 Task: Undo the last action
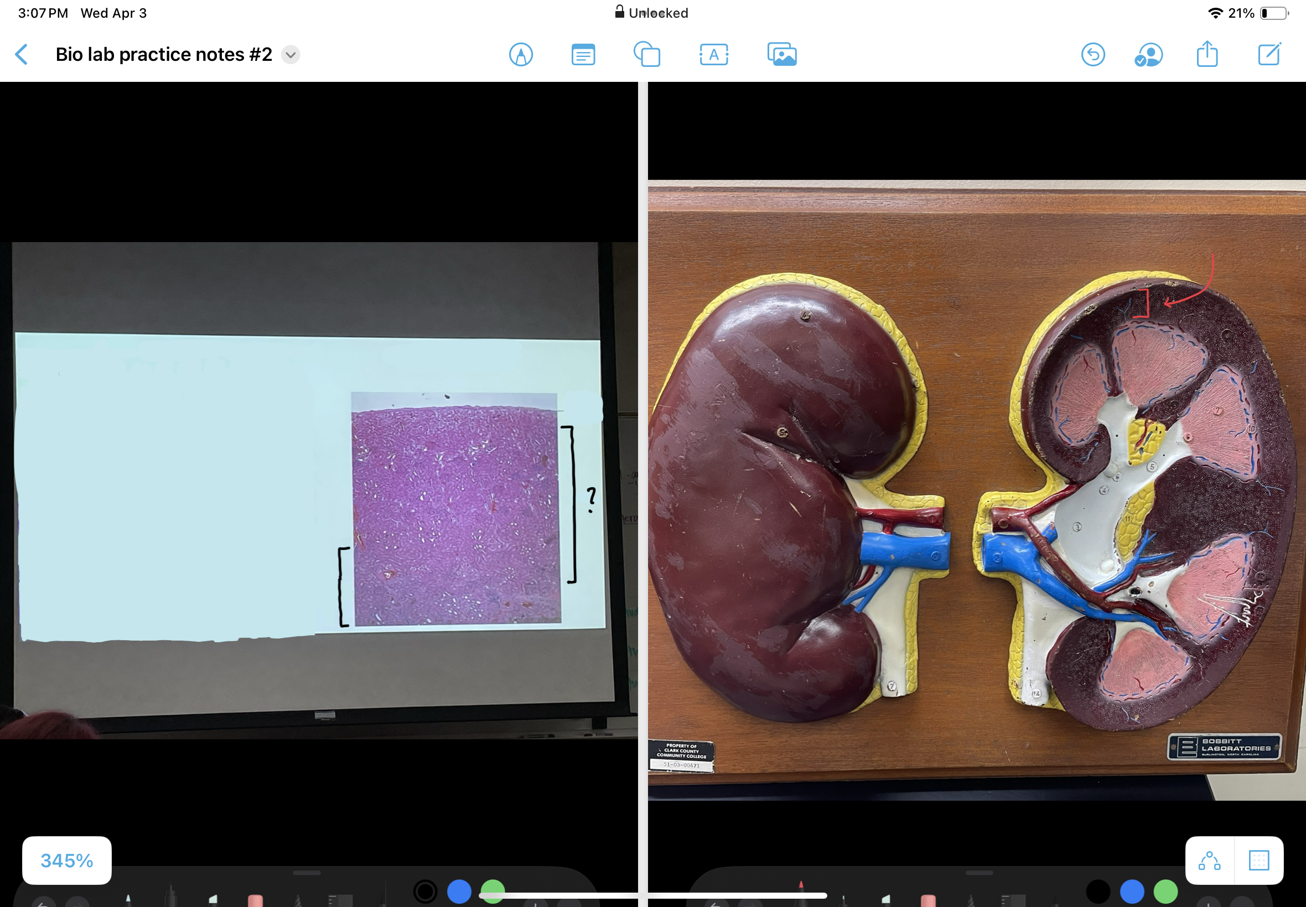point(1092,55)
